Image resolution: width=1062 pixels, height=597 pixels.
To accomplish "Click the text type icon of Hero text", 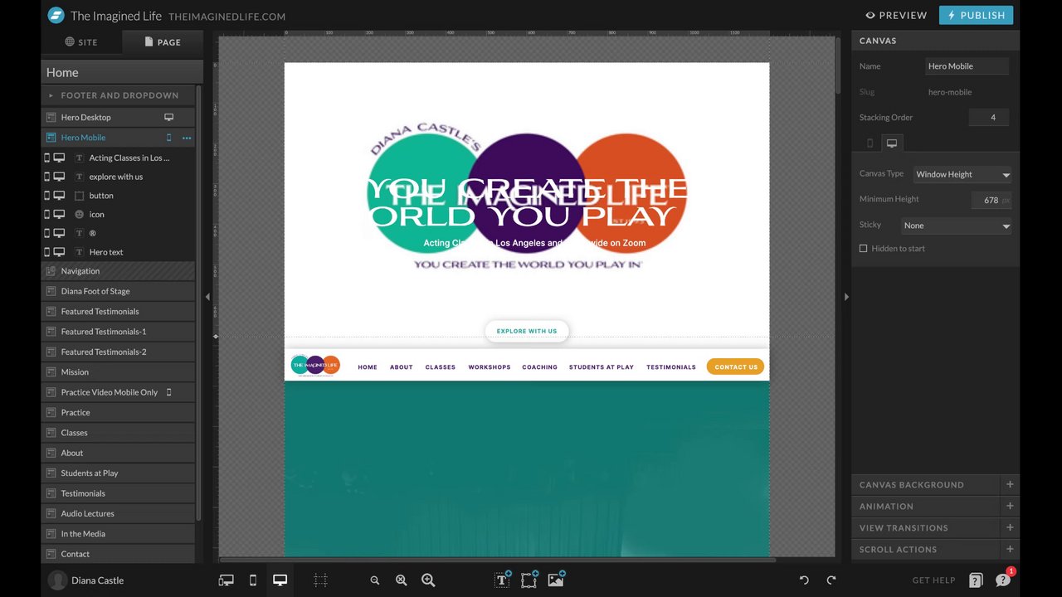I will 80,252.
